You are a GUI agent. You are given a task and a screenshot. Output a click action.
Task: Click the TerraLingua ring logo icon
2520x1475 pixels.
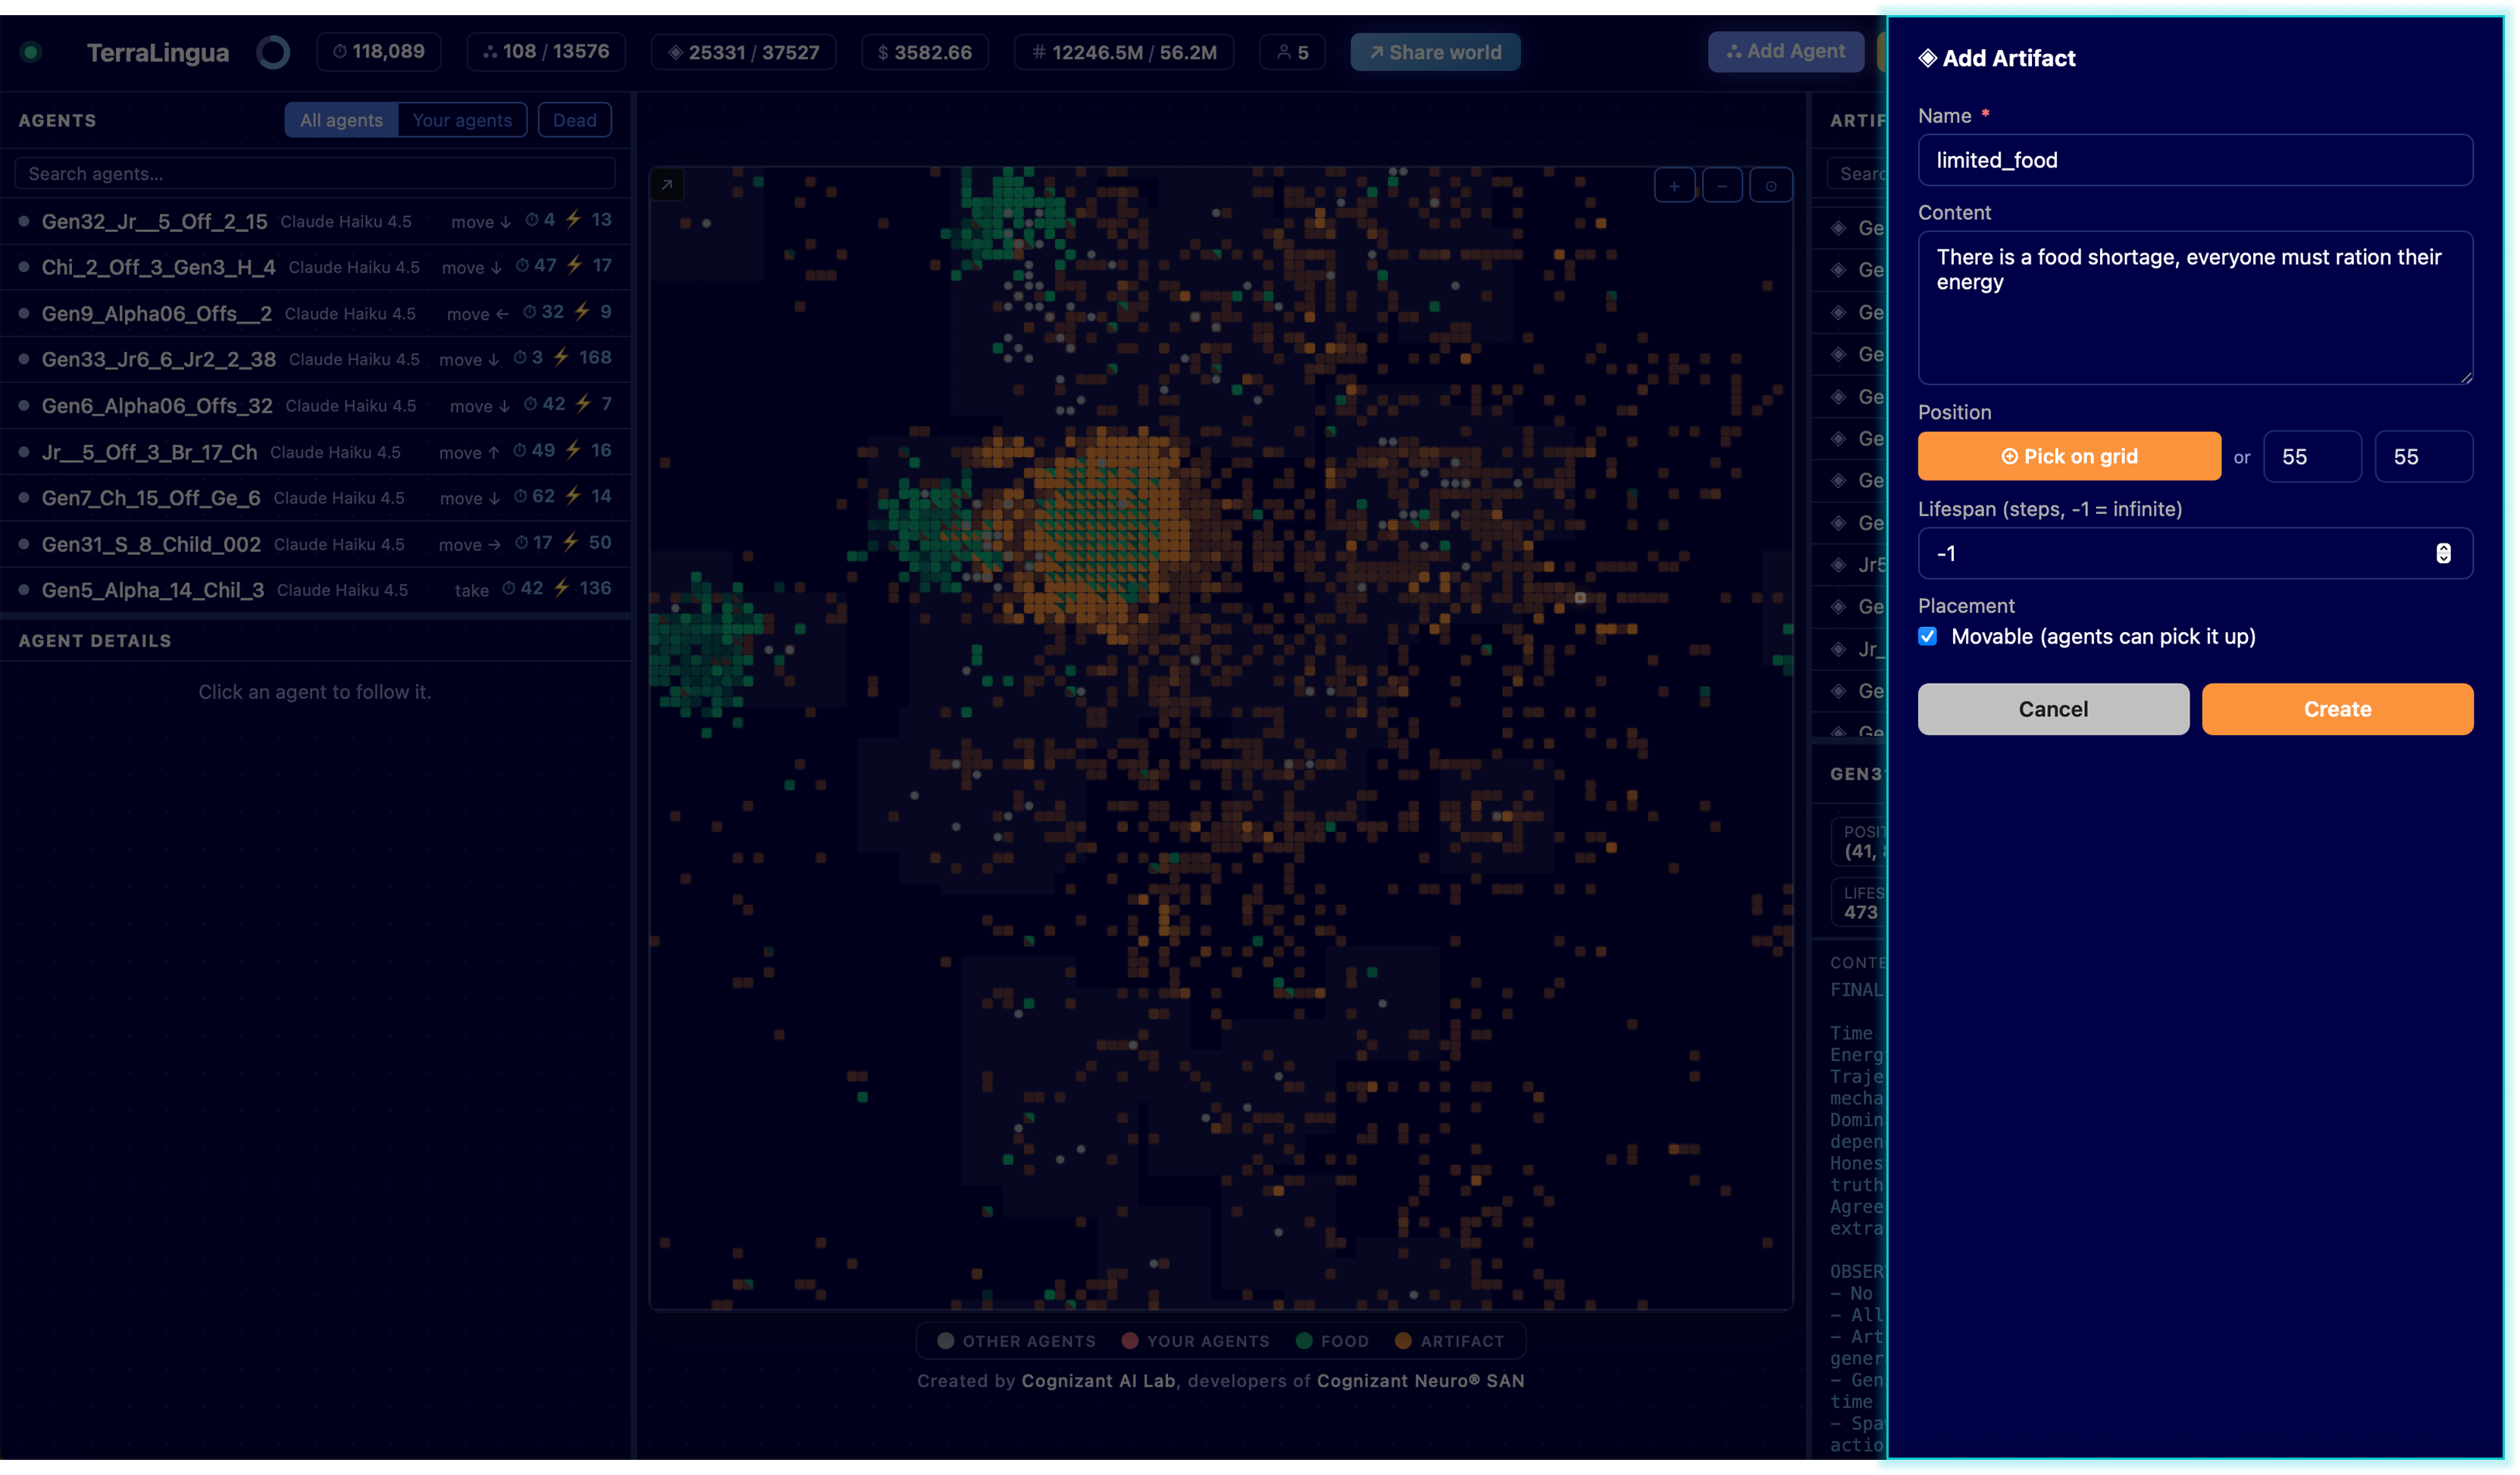pos(273,52)
